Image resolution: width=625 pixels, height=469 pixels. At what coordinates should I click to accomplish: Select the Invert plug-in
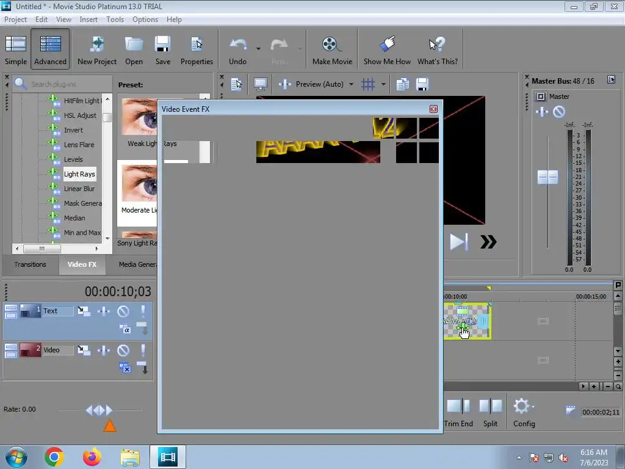pyautogui.click(x=73, y=130)
